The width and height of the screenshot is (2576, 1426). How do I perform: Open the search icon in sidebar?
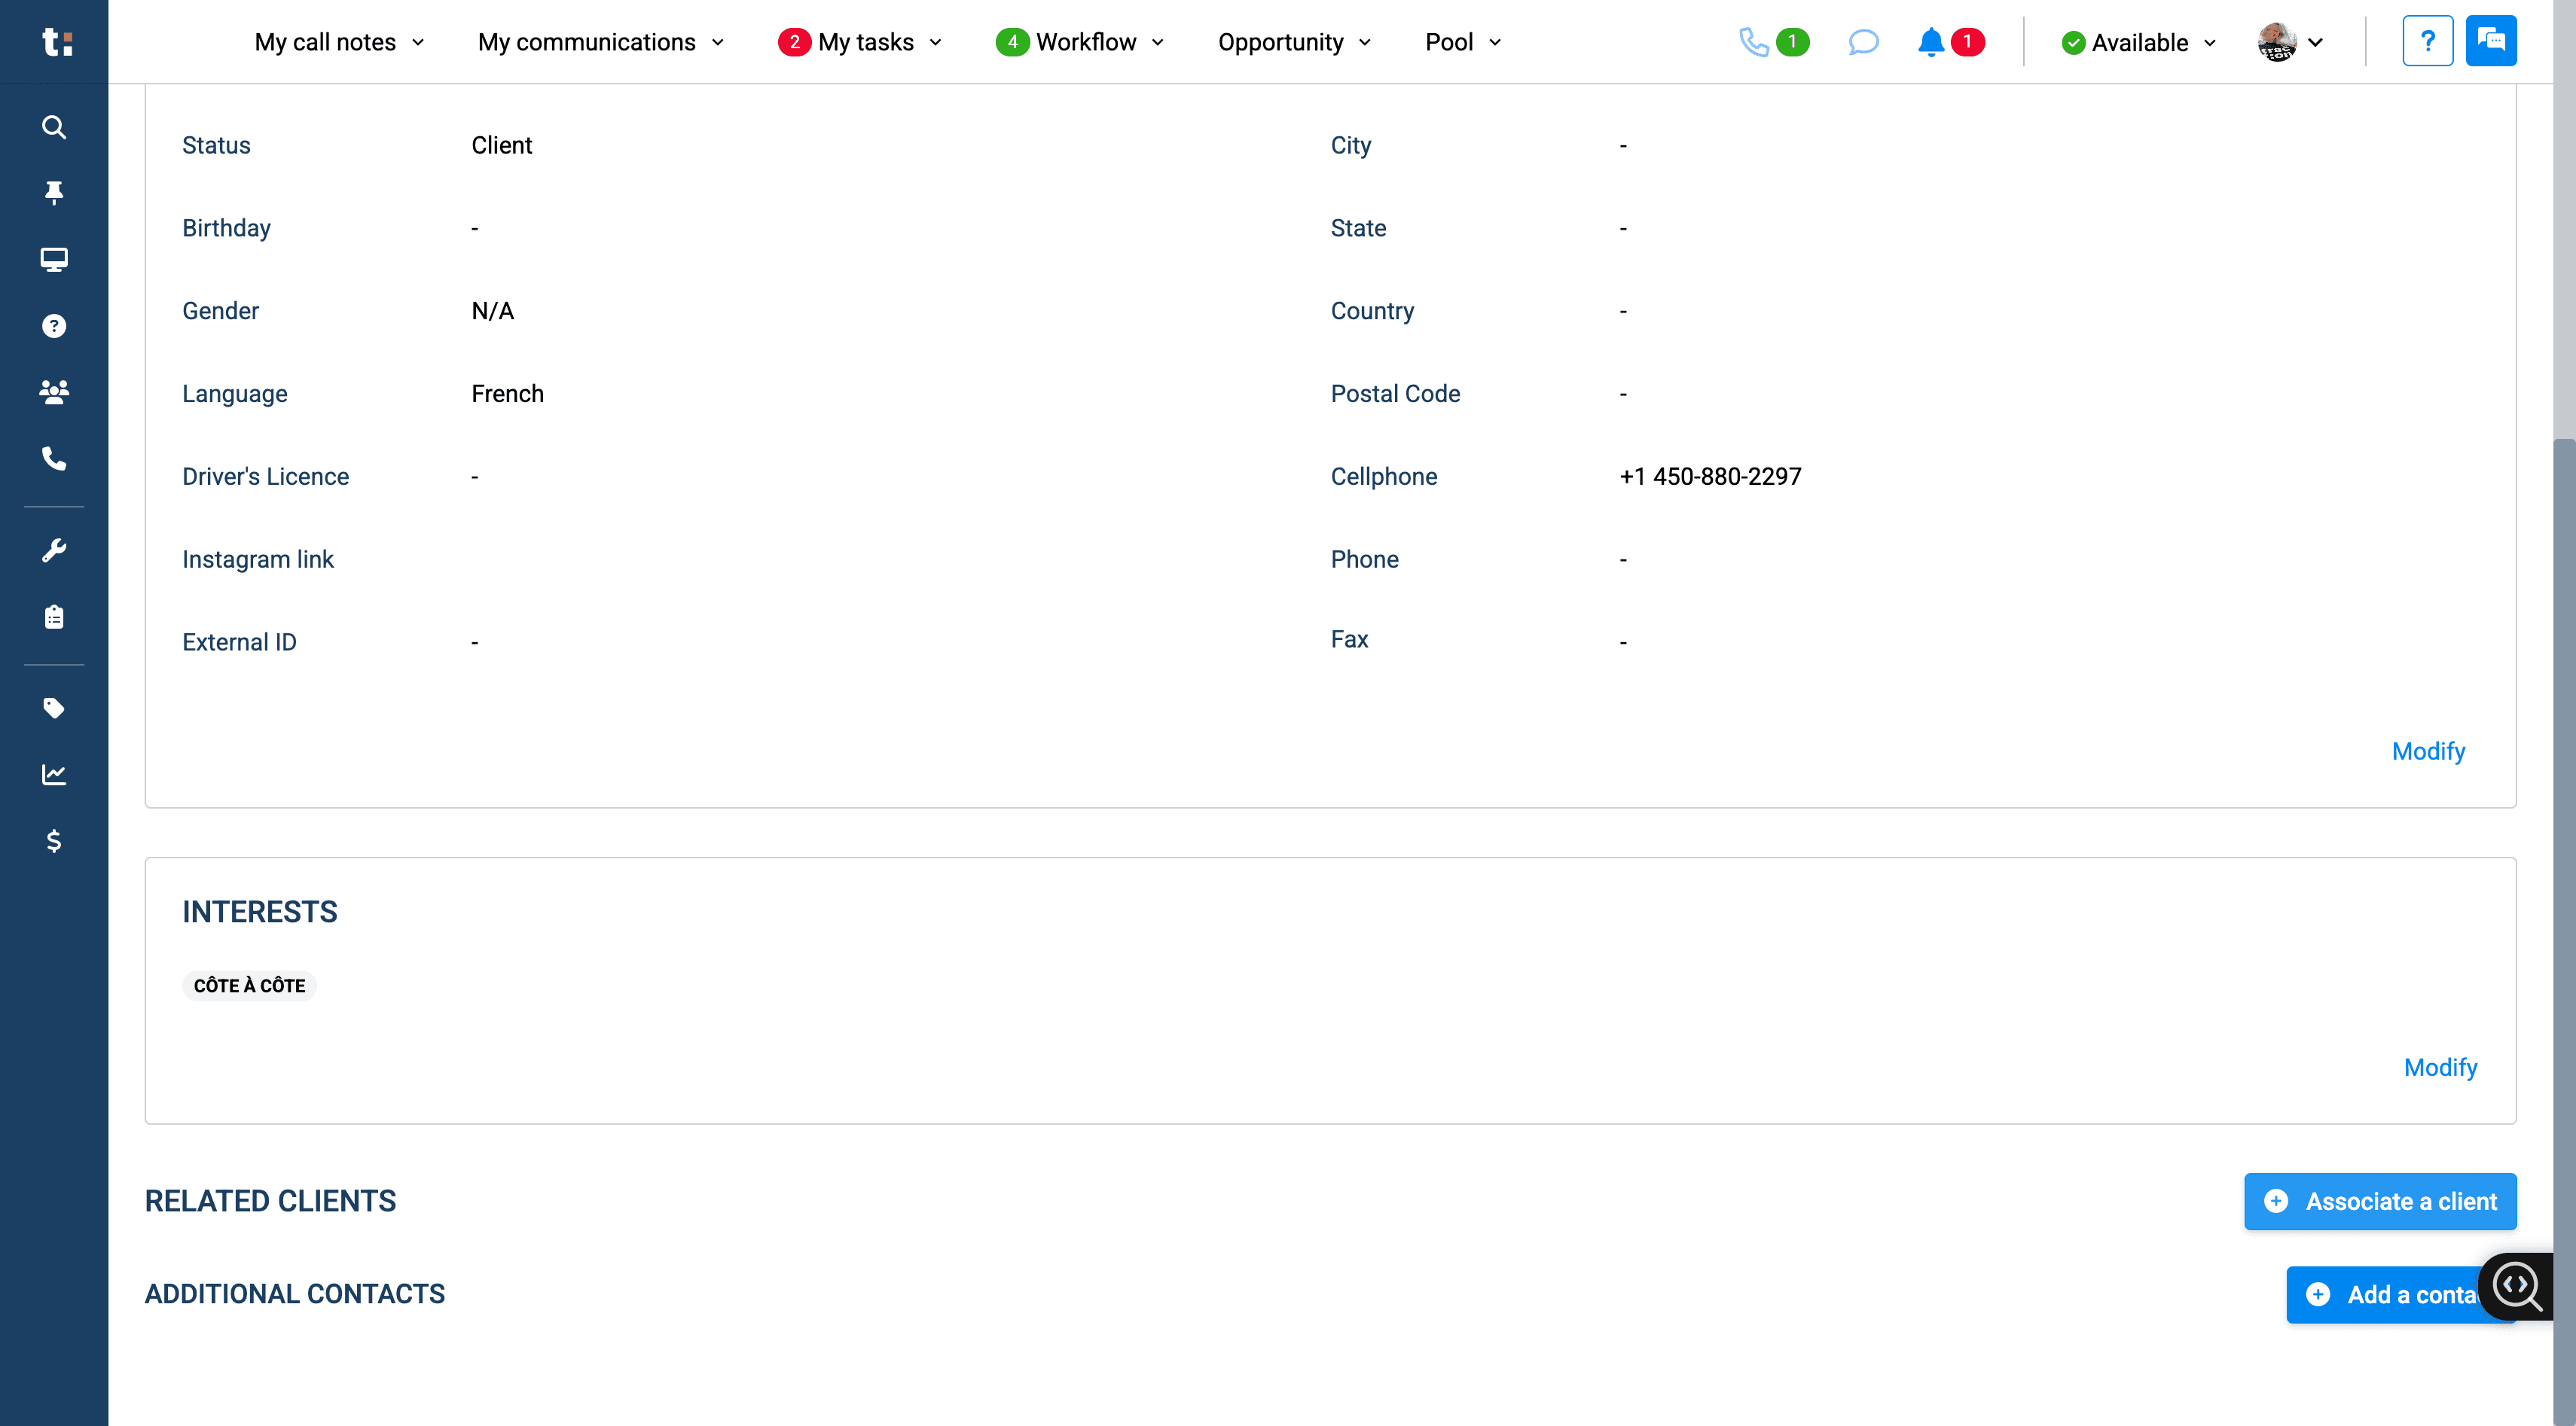point(54,127)
